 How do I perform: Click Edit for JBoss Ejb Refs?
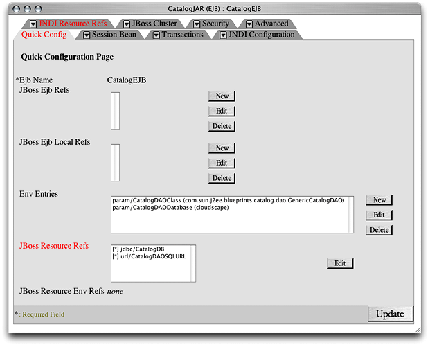(222, 111)
